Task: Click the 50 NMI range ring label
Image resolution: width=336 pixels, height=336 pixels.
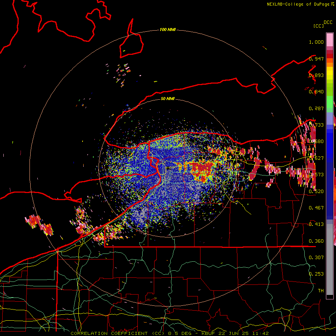Action: point(168,99)
